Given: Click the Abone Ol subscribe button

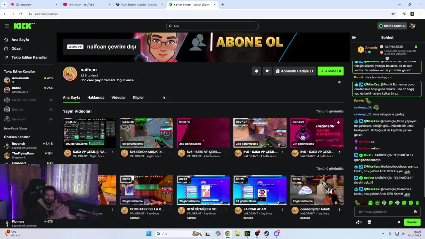Looking at the screenshot, I should click(330, 71).
